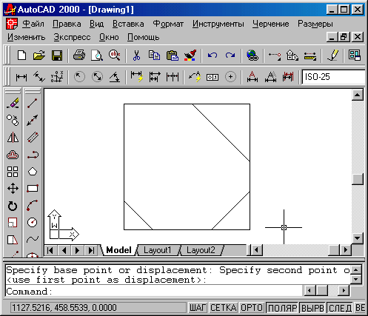368x316 pixels.
Task: Click drawing area horizontal scroll right arrow
Action: pyautogui.click(x=345, y=250)
